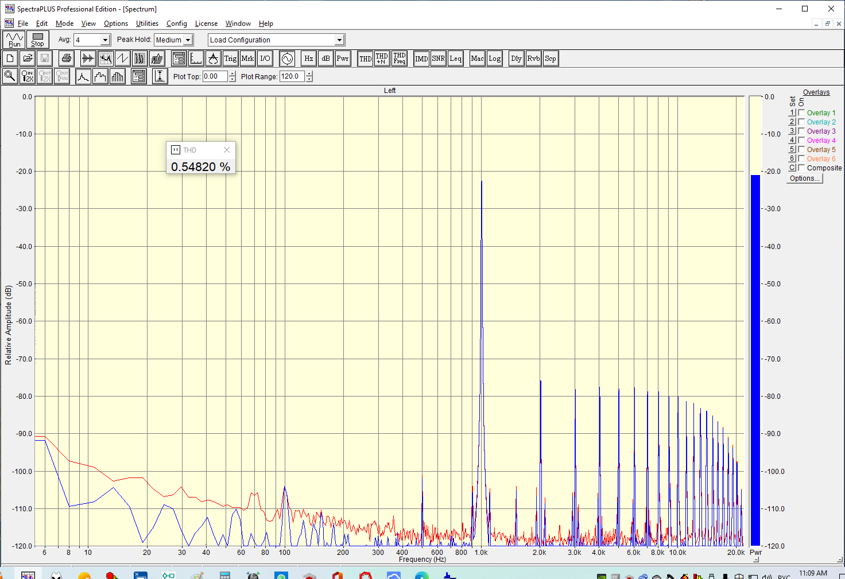Auto-scale the vertical axis icon
Image resolution: width=845 pixels, height=579 pixels.
point(160,76)
